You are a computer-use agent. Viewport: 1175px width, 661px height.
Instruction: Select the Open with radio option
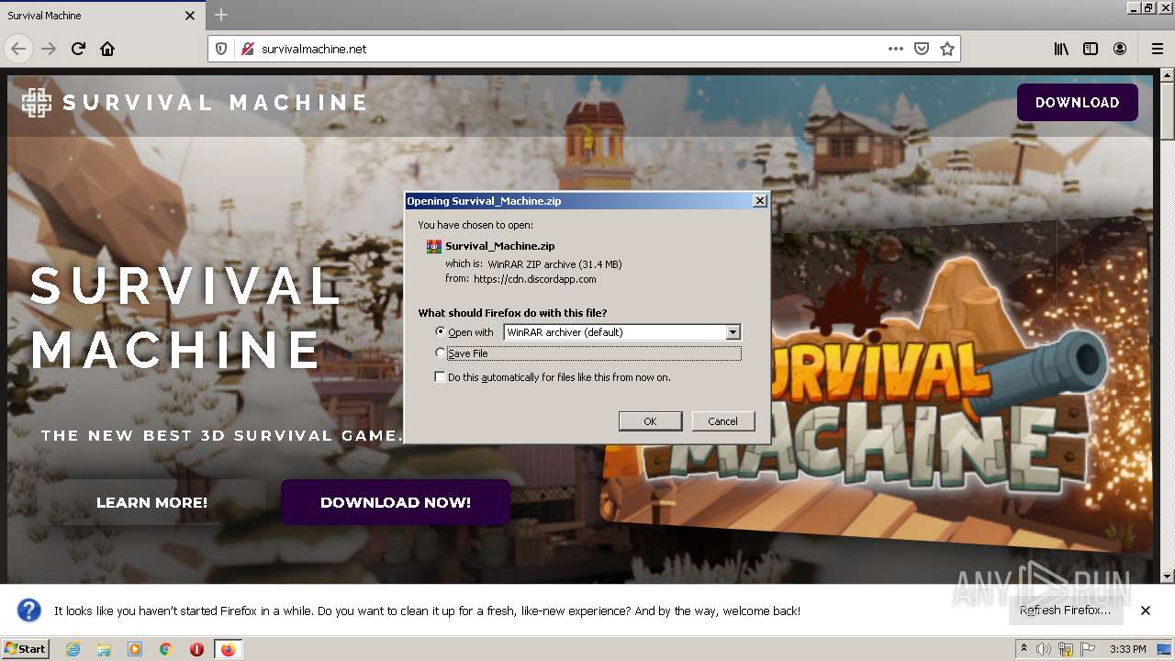441,332
